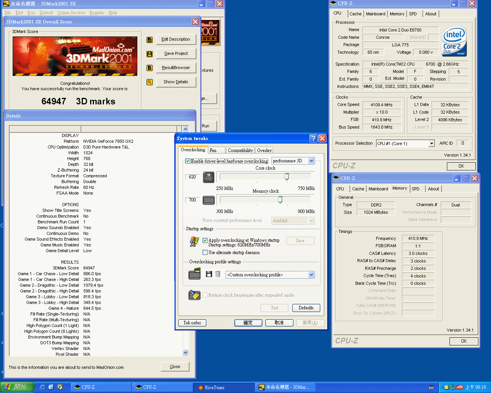This screenshot has width=491, height=393.
Task: Click the Details list scroll-down arrow
Action: (x=186, y=353)
